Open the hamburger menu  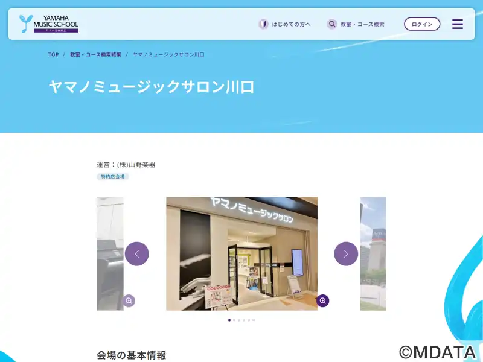pos(458,24)
